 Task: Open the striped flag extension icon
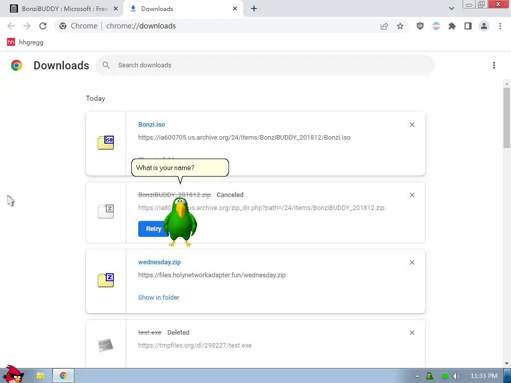(436, 26)
